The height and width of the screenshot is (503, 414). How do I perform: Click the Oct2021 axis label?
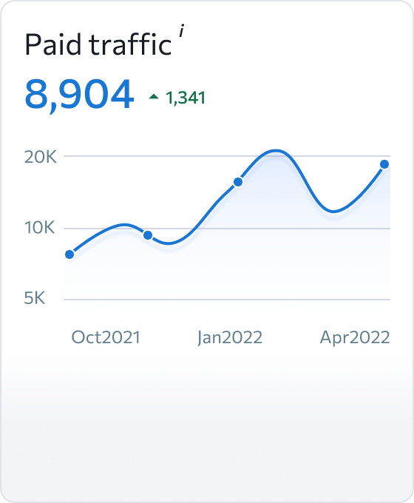tap(106, 337)
